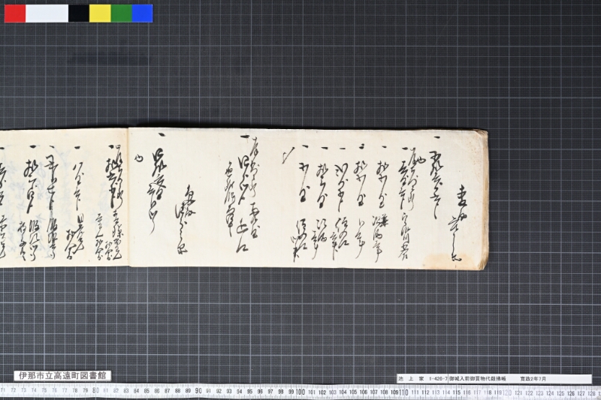
Task: Select the 池上家 1-426-7 catalog label
Action: coord(423,378)
